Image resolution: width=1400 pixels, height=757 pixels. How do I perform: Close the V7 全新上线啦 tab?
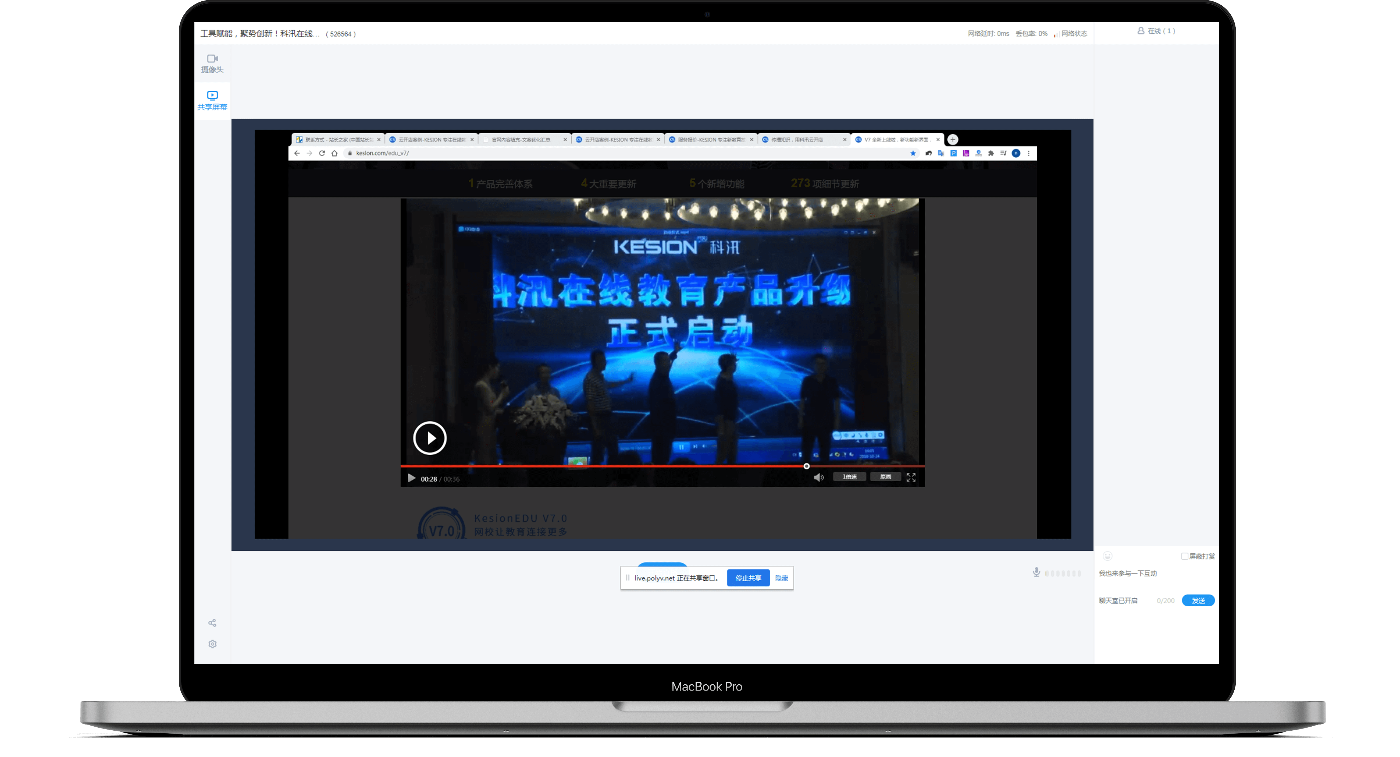[938, 140]
